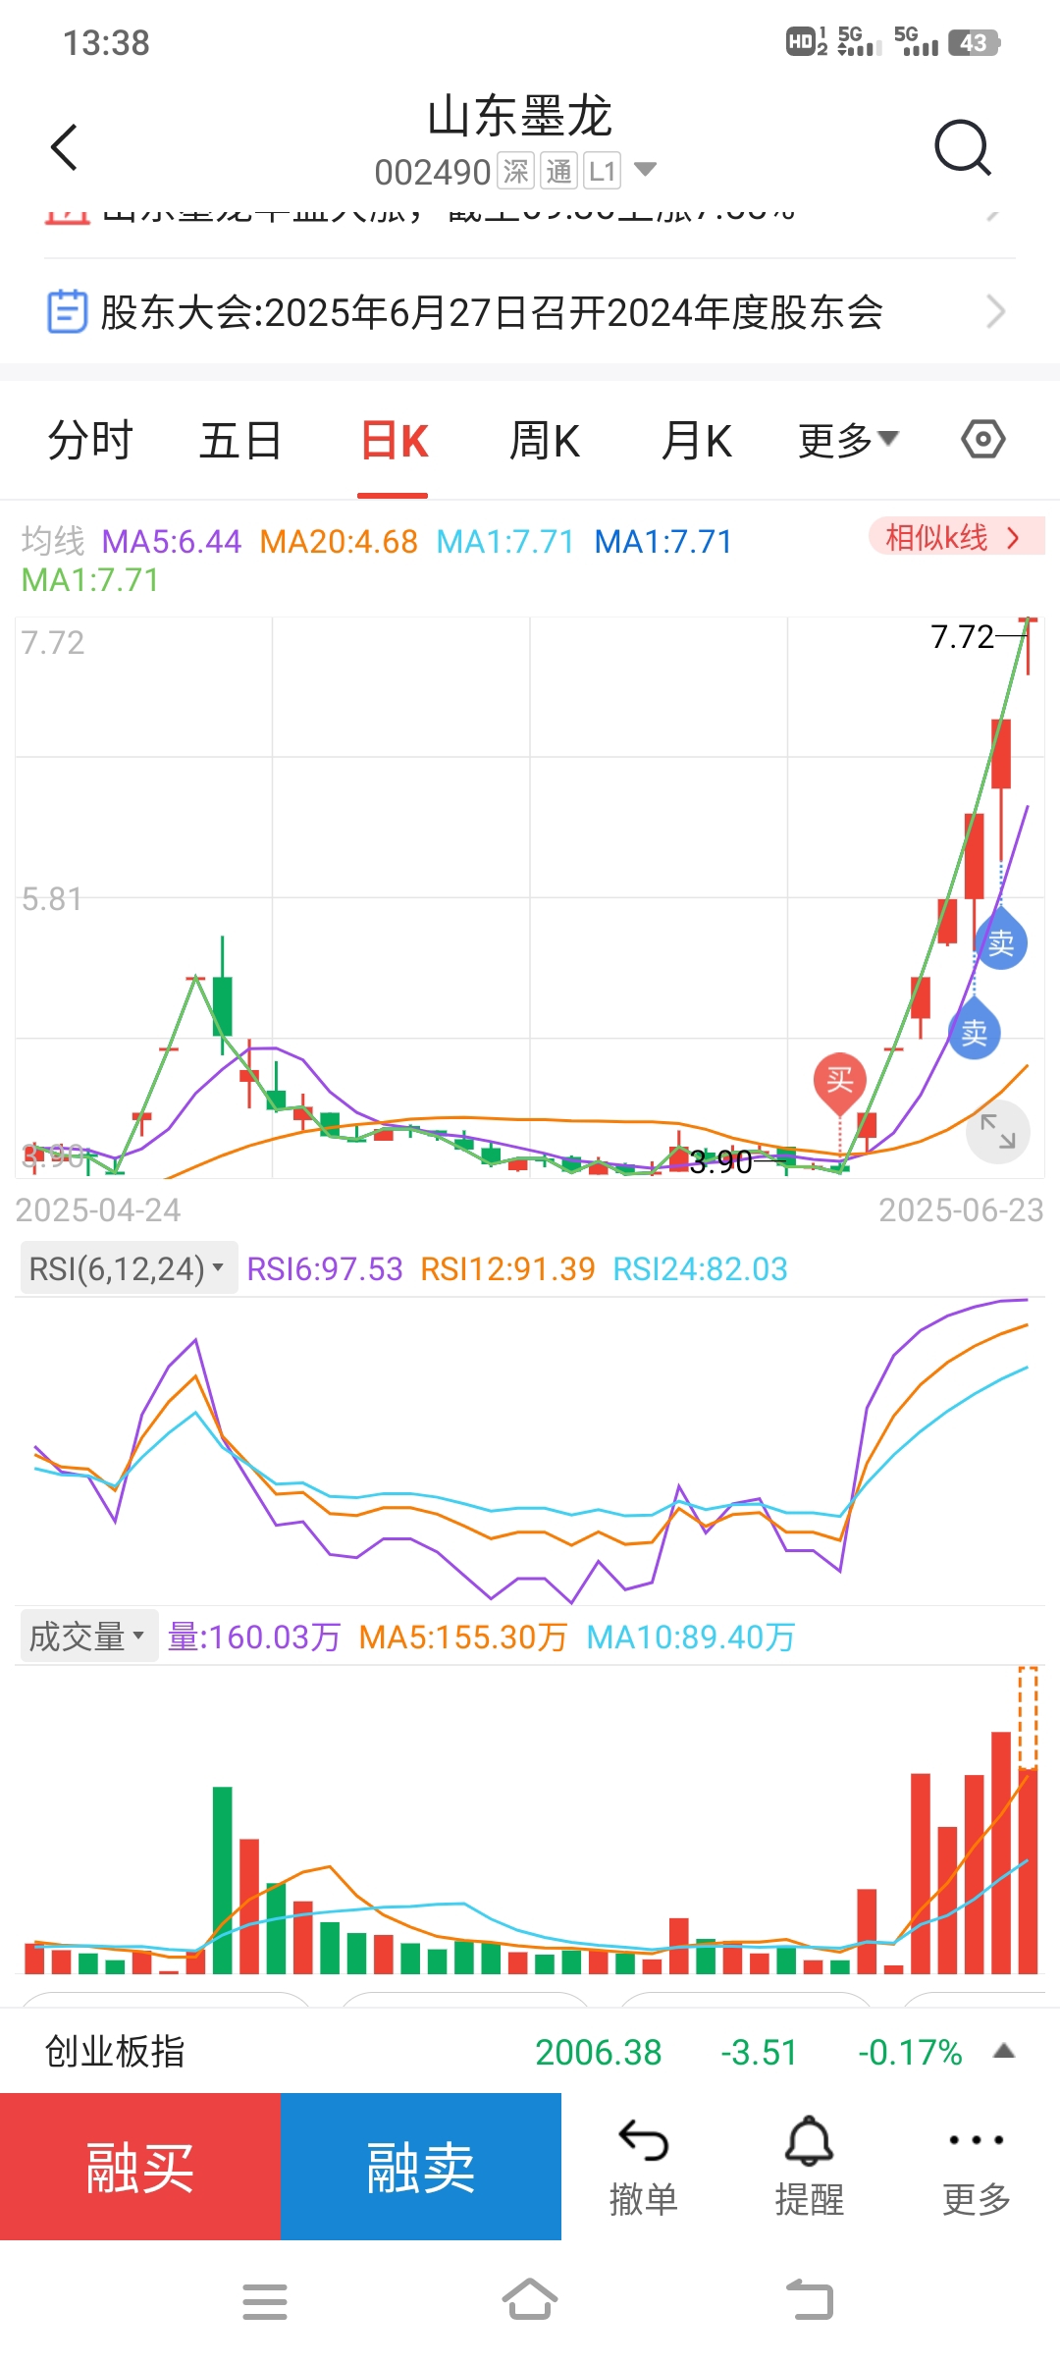Viewport: 1060px width, 2364px height.
Task: Open stock search magnifier icon
Action: [x=962, y=147]
